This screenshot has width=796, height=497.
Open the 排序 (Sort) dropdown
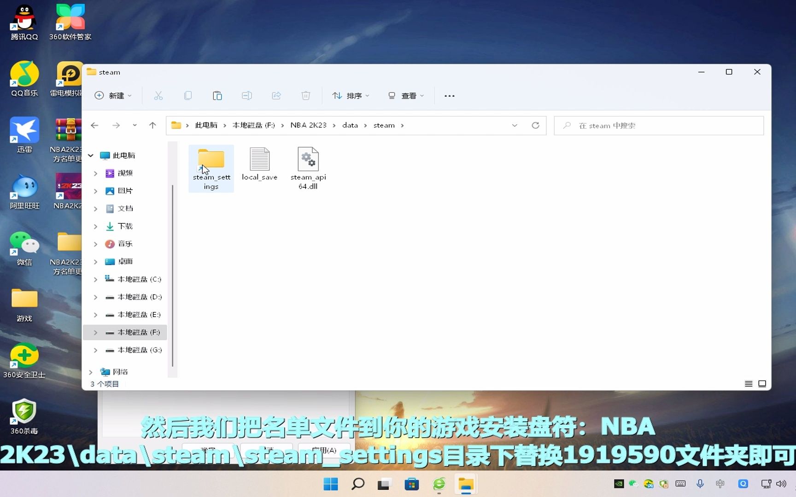351,96
